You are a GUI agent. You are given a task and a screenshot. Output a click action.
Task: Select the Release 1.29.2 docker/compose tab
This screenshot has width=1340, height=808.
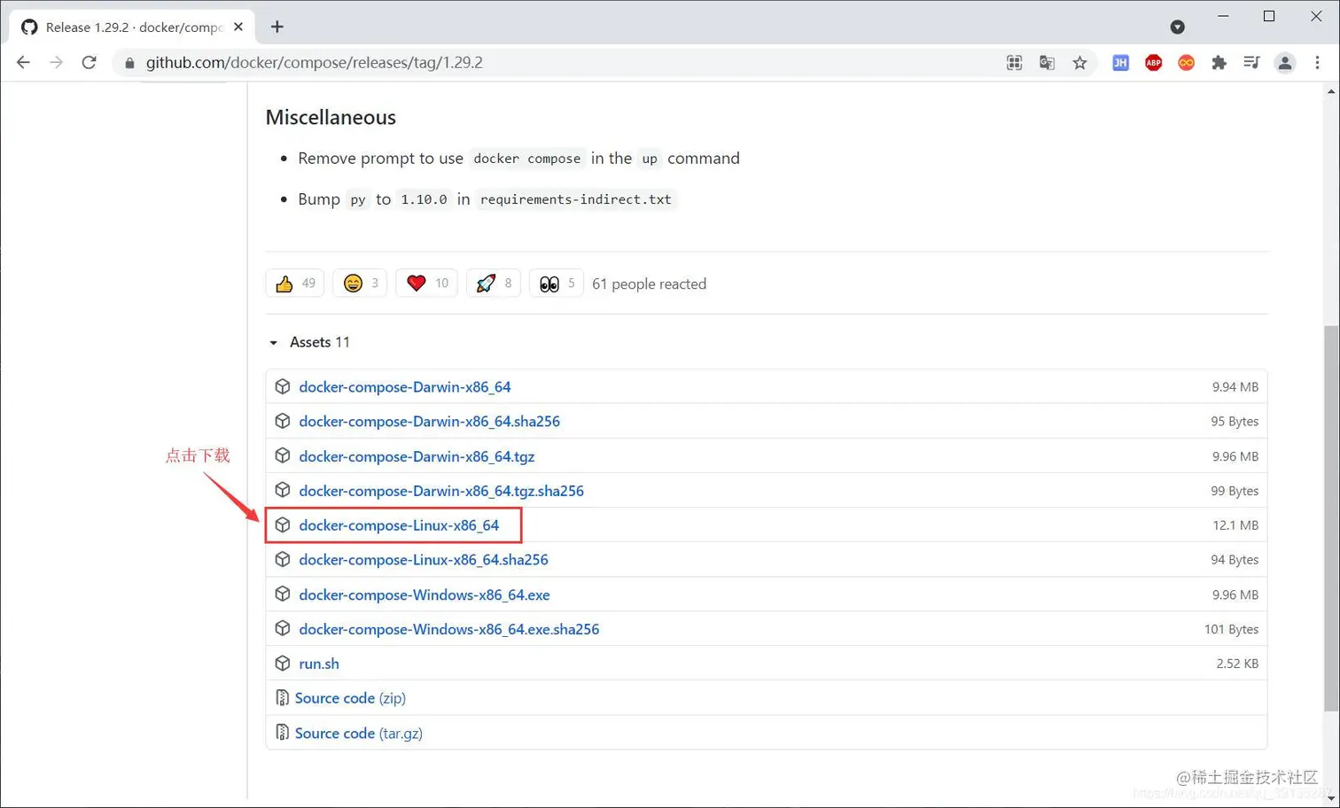click(133, 27)
